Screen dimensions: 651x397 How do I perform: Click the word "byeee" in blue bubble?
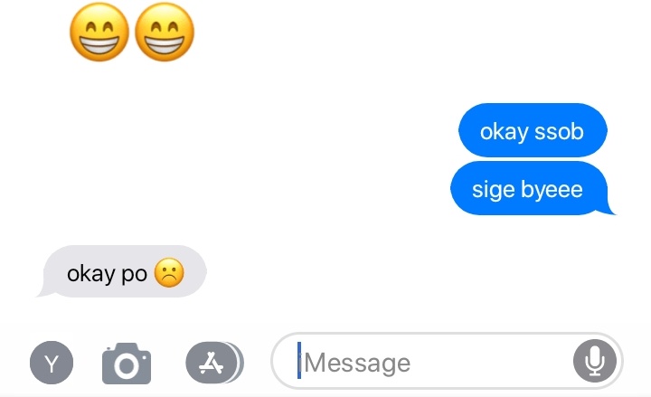click(552, 191)
